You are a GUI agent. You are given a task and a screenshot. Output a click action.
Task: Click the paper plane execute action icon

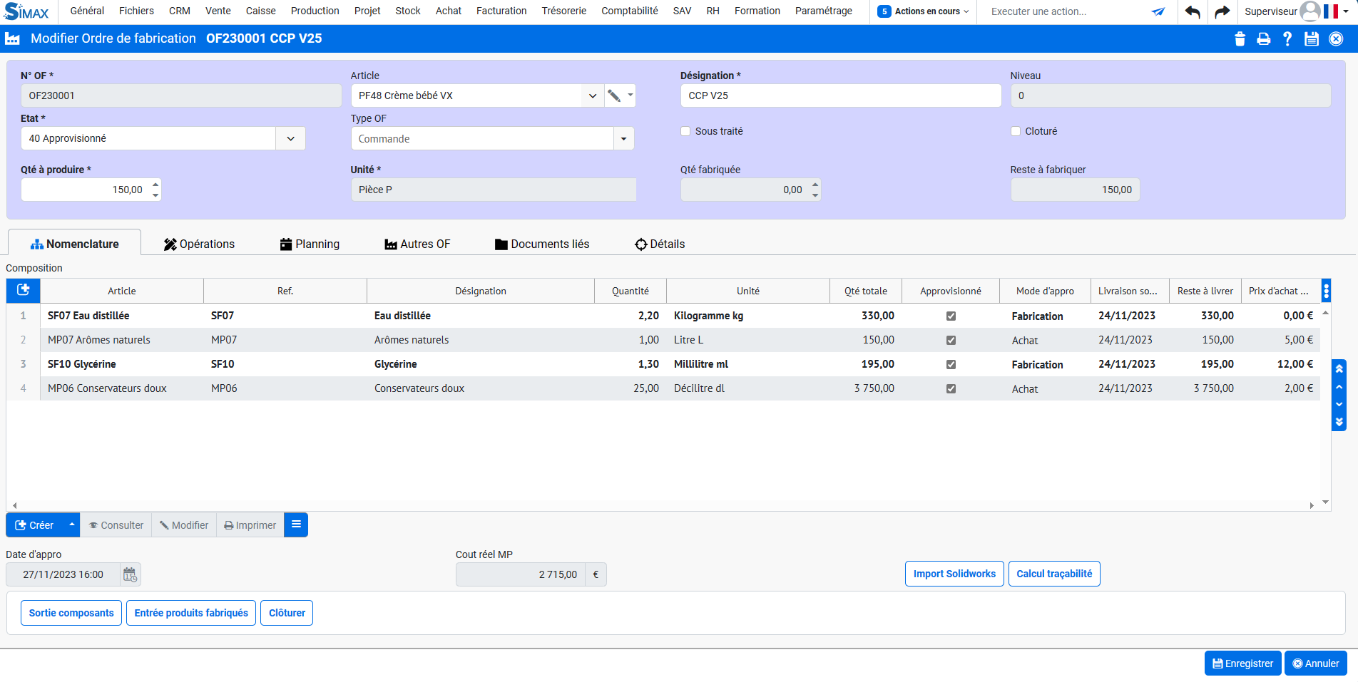pyautogui.click(x=1158, y=11)
